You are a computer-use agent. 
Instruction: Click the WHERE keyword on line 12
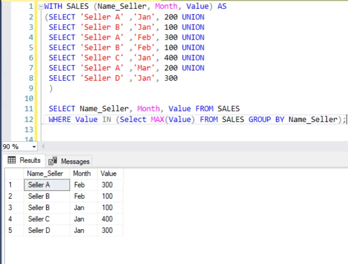click(x=60, y=119)
